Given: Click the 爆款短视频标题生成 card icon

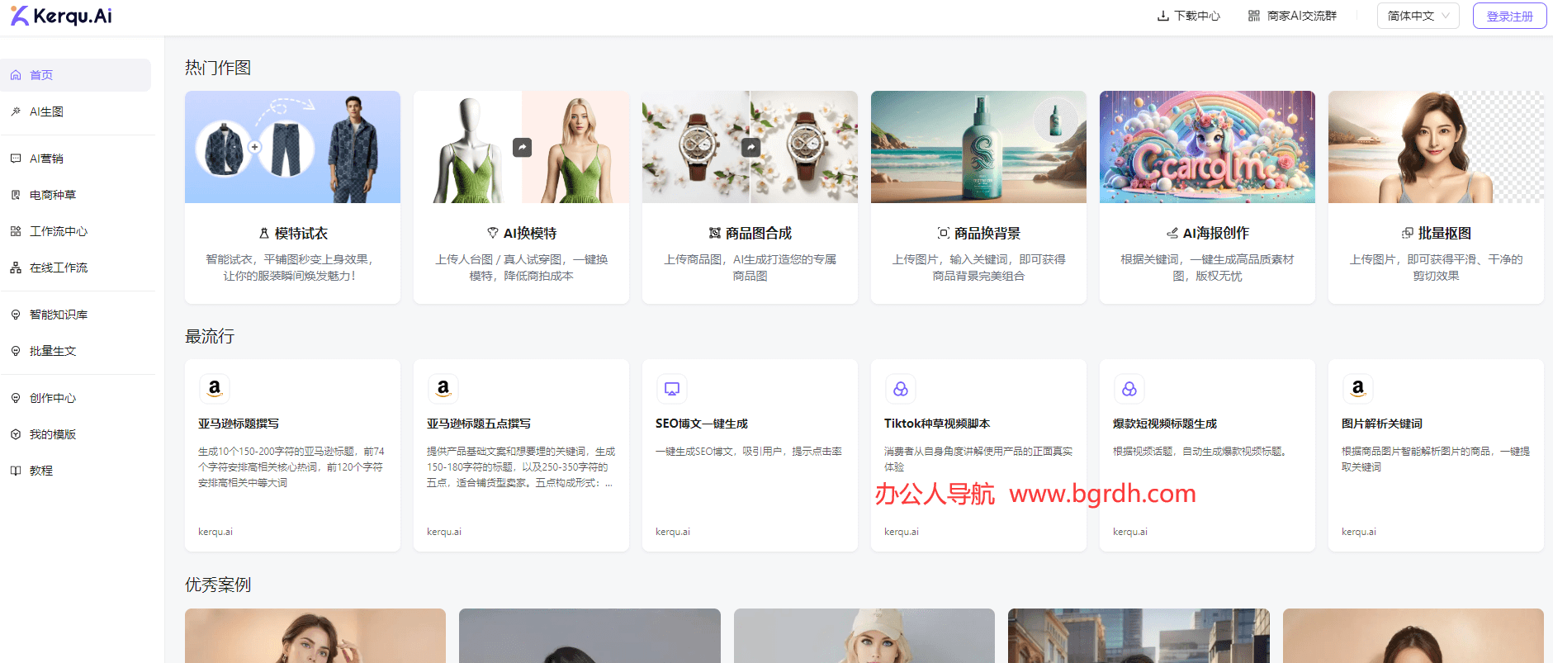Looking at the screenshot, I should 1129,388.
